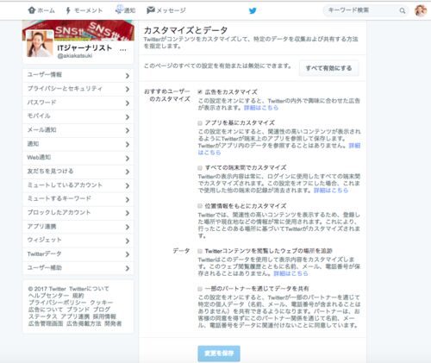Expand chevron on メール通知 row
This screenshot has width=431, height=363.
coord(128,130)
